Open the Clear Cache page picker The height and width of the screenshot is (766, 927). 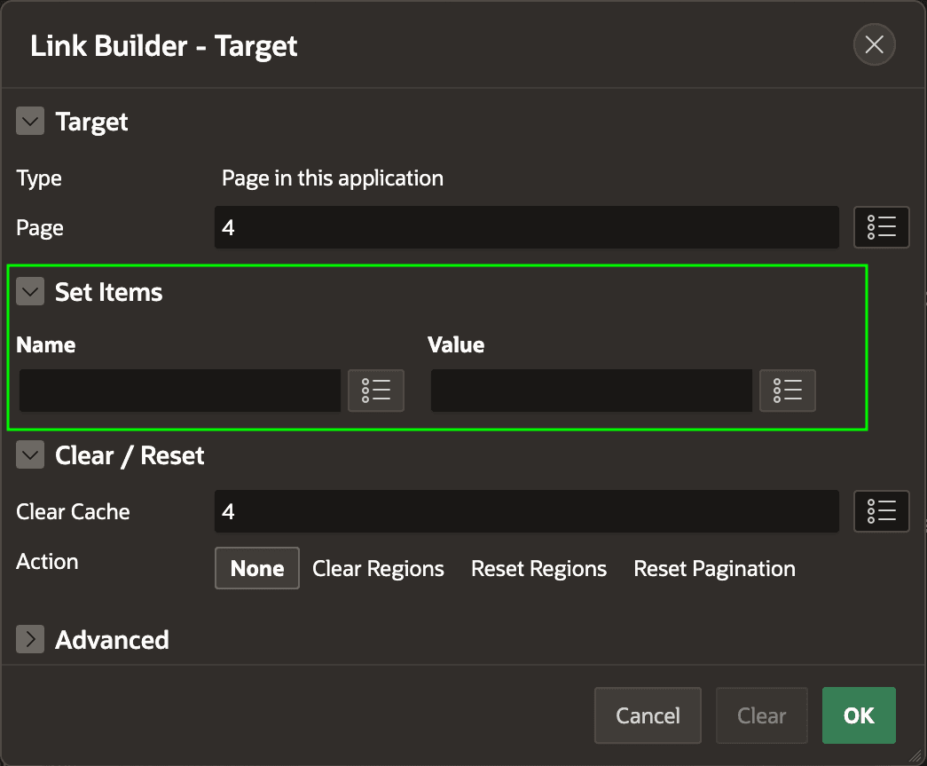[881, 511]
